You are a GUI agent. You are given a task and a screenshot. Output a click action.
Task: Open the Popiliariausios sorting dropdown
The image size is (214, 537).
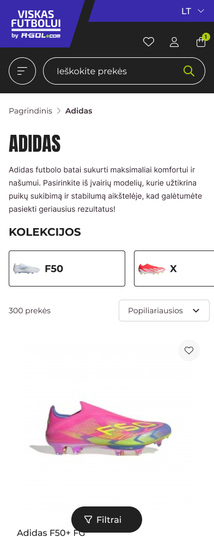click(164, 311)
